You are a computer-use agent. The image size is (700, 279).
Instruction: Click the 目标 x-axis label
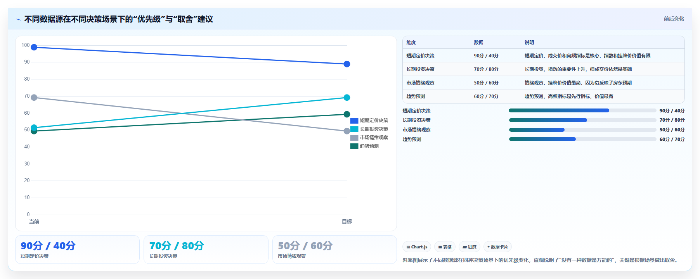coord(347,222)
